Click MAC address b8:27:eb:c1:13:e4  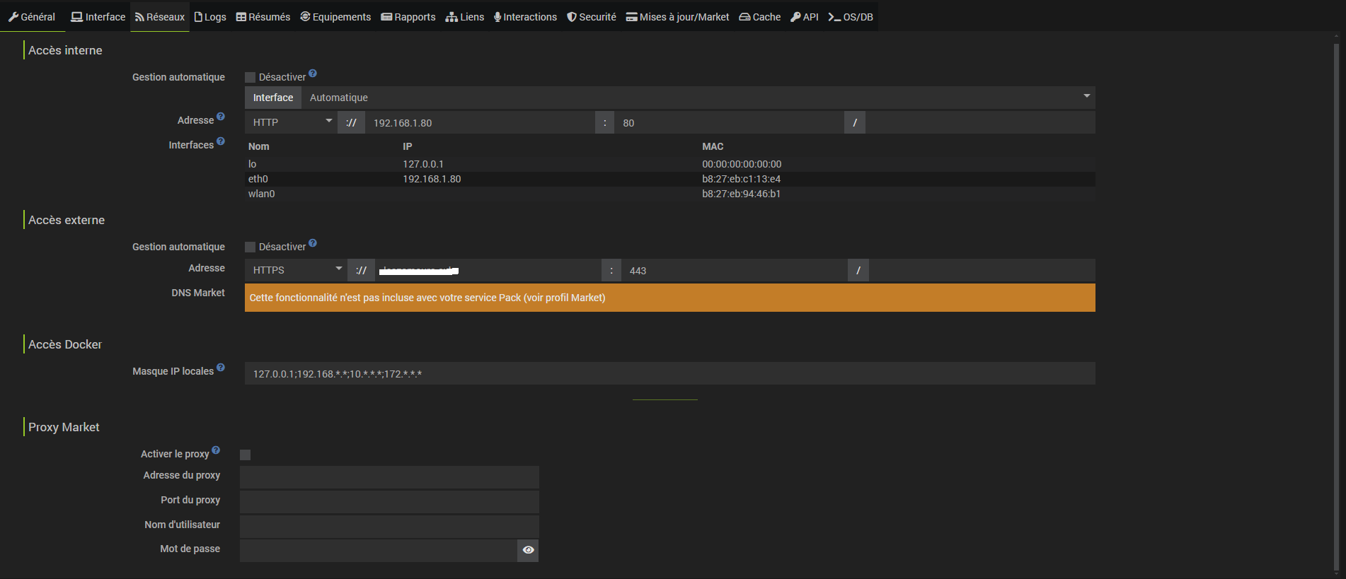coord(741,179)
